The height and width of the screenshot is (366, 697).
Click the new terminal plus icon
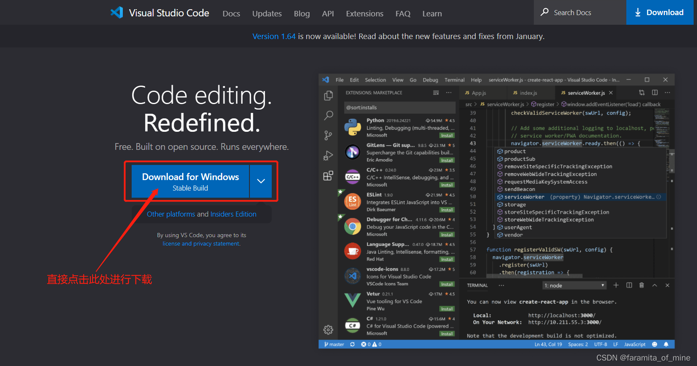[x=616, y=285]
